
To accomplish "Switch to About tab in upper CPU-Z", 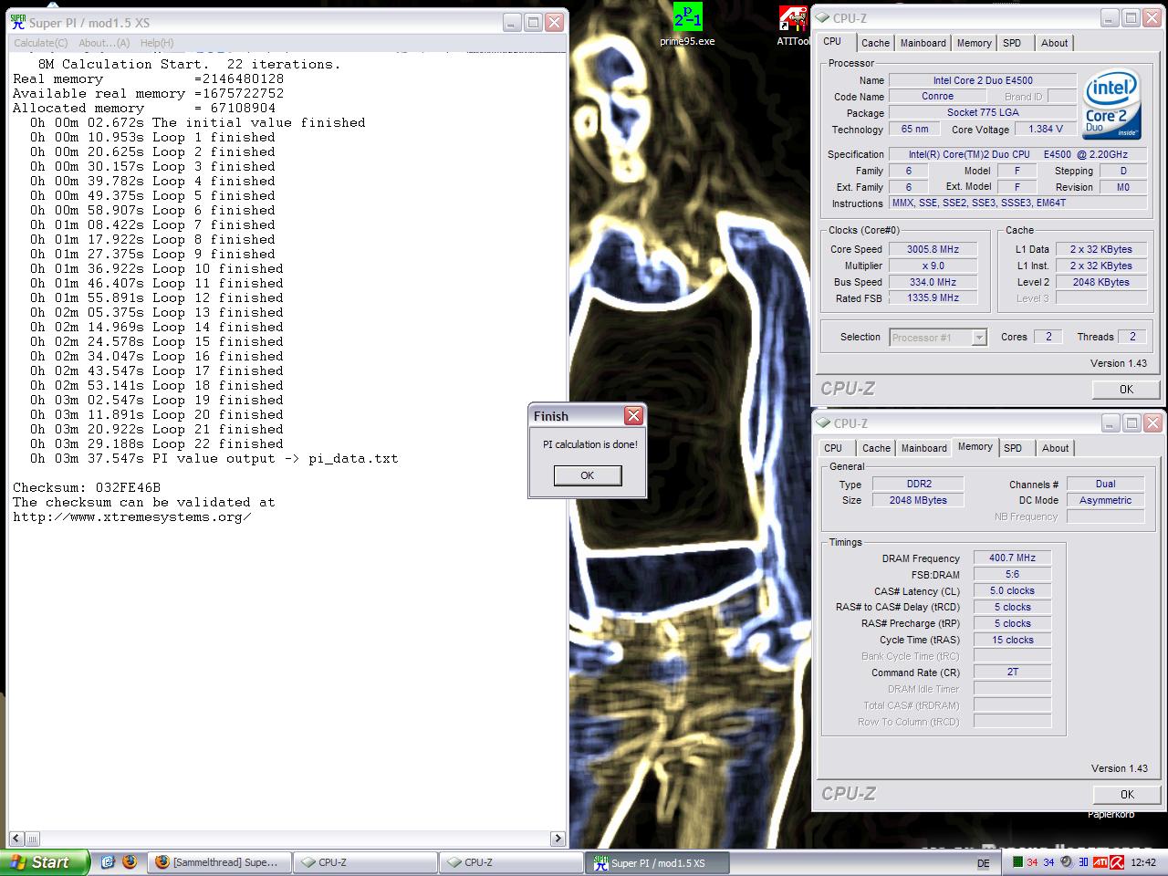I will (x=1054, y=43).
